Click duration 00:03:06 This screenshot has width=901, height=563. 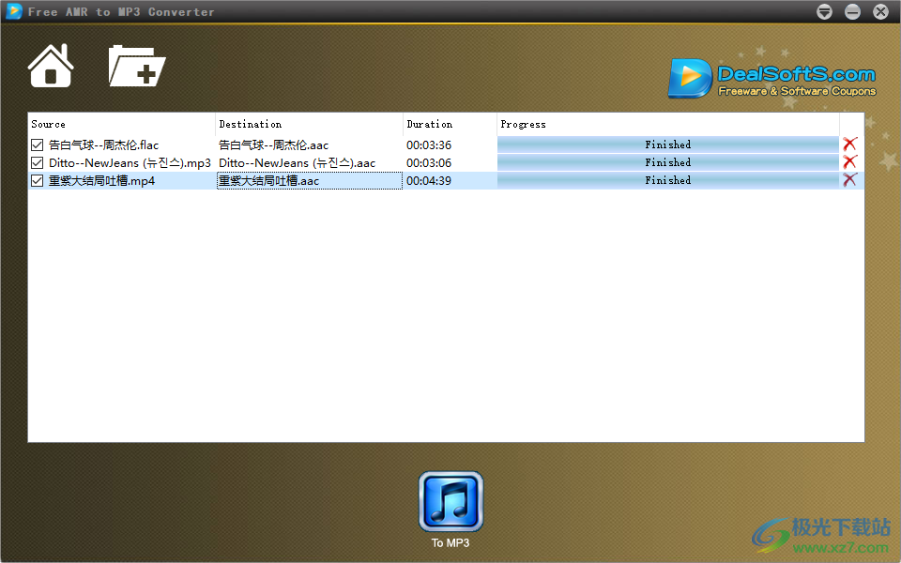(429, 162)
